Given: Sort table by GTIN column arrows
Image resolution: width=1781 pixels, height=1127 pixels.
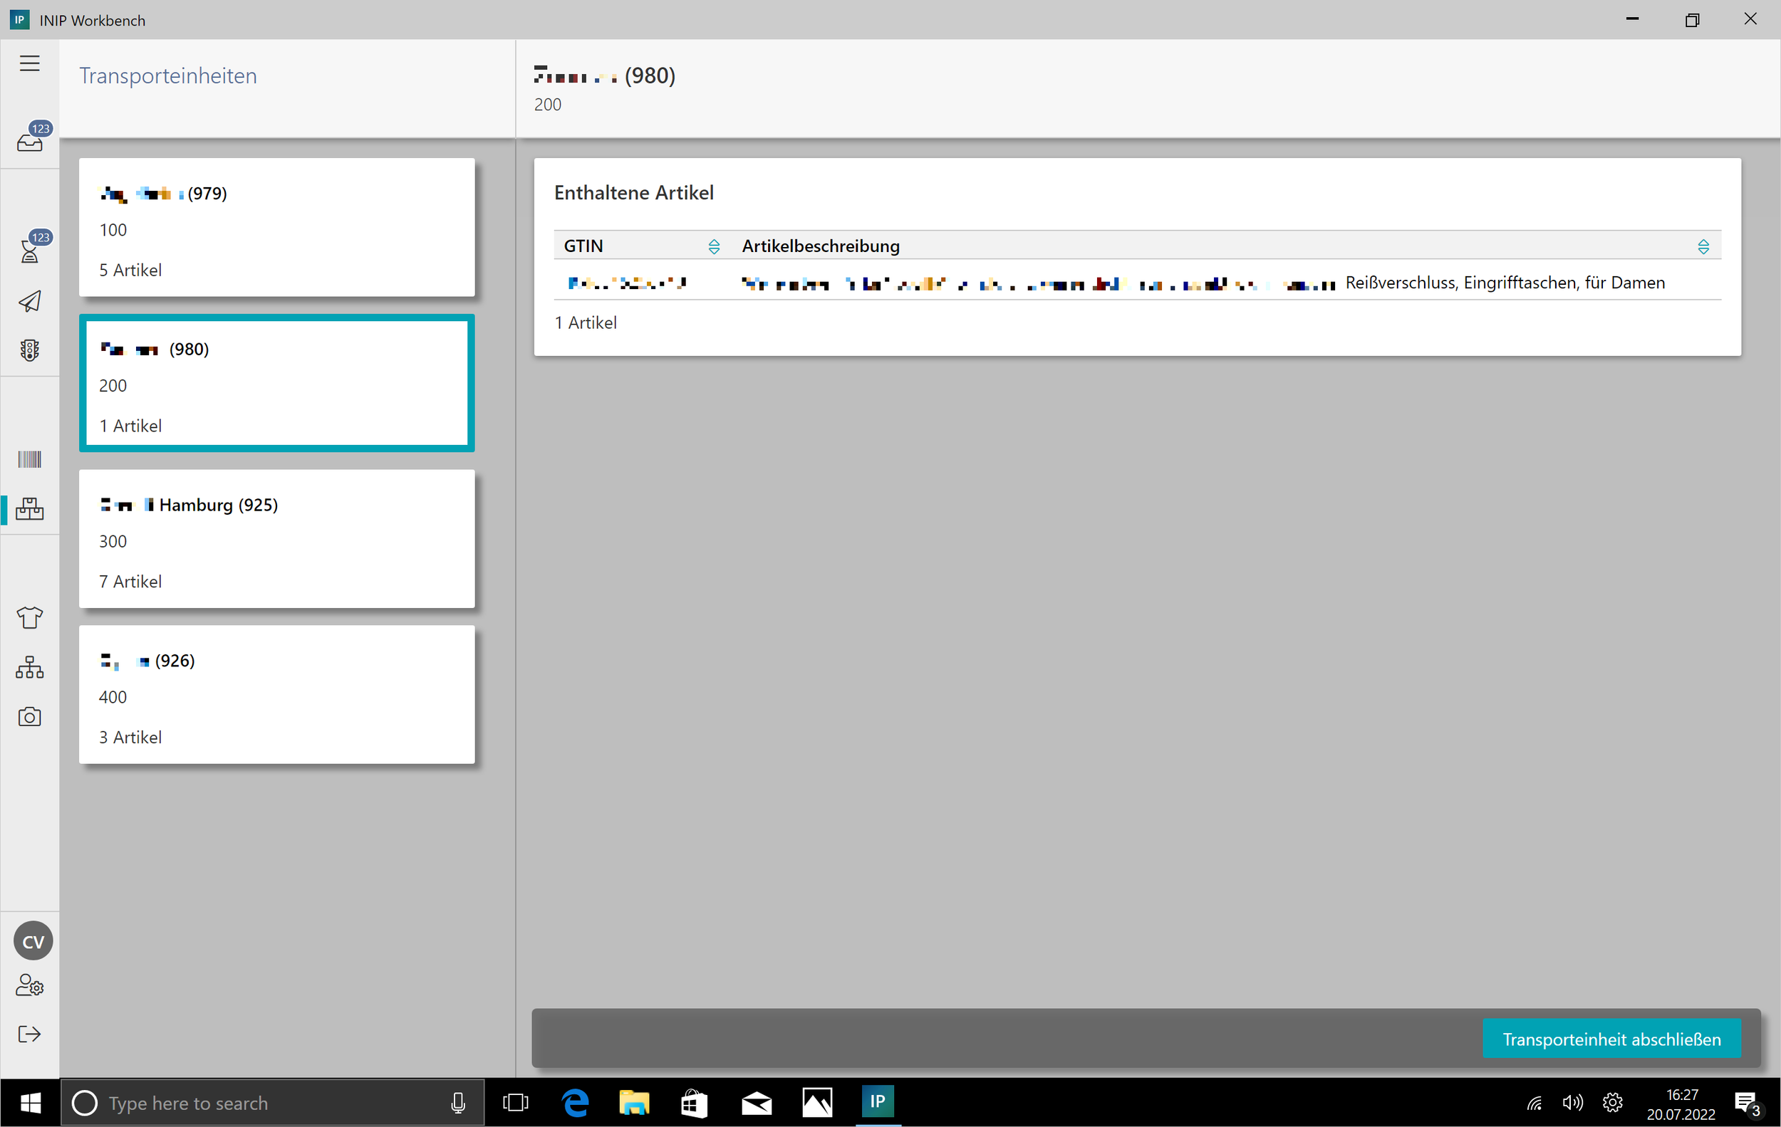Looking at the screenshot, I should [714, 247].
